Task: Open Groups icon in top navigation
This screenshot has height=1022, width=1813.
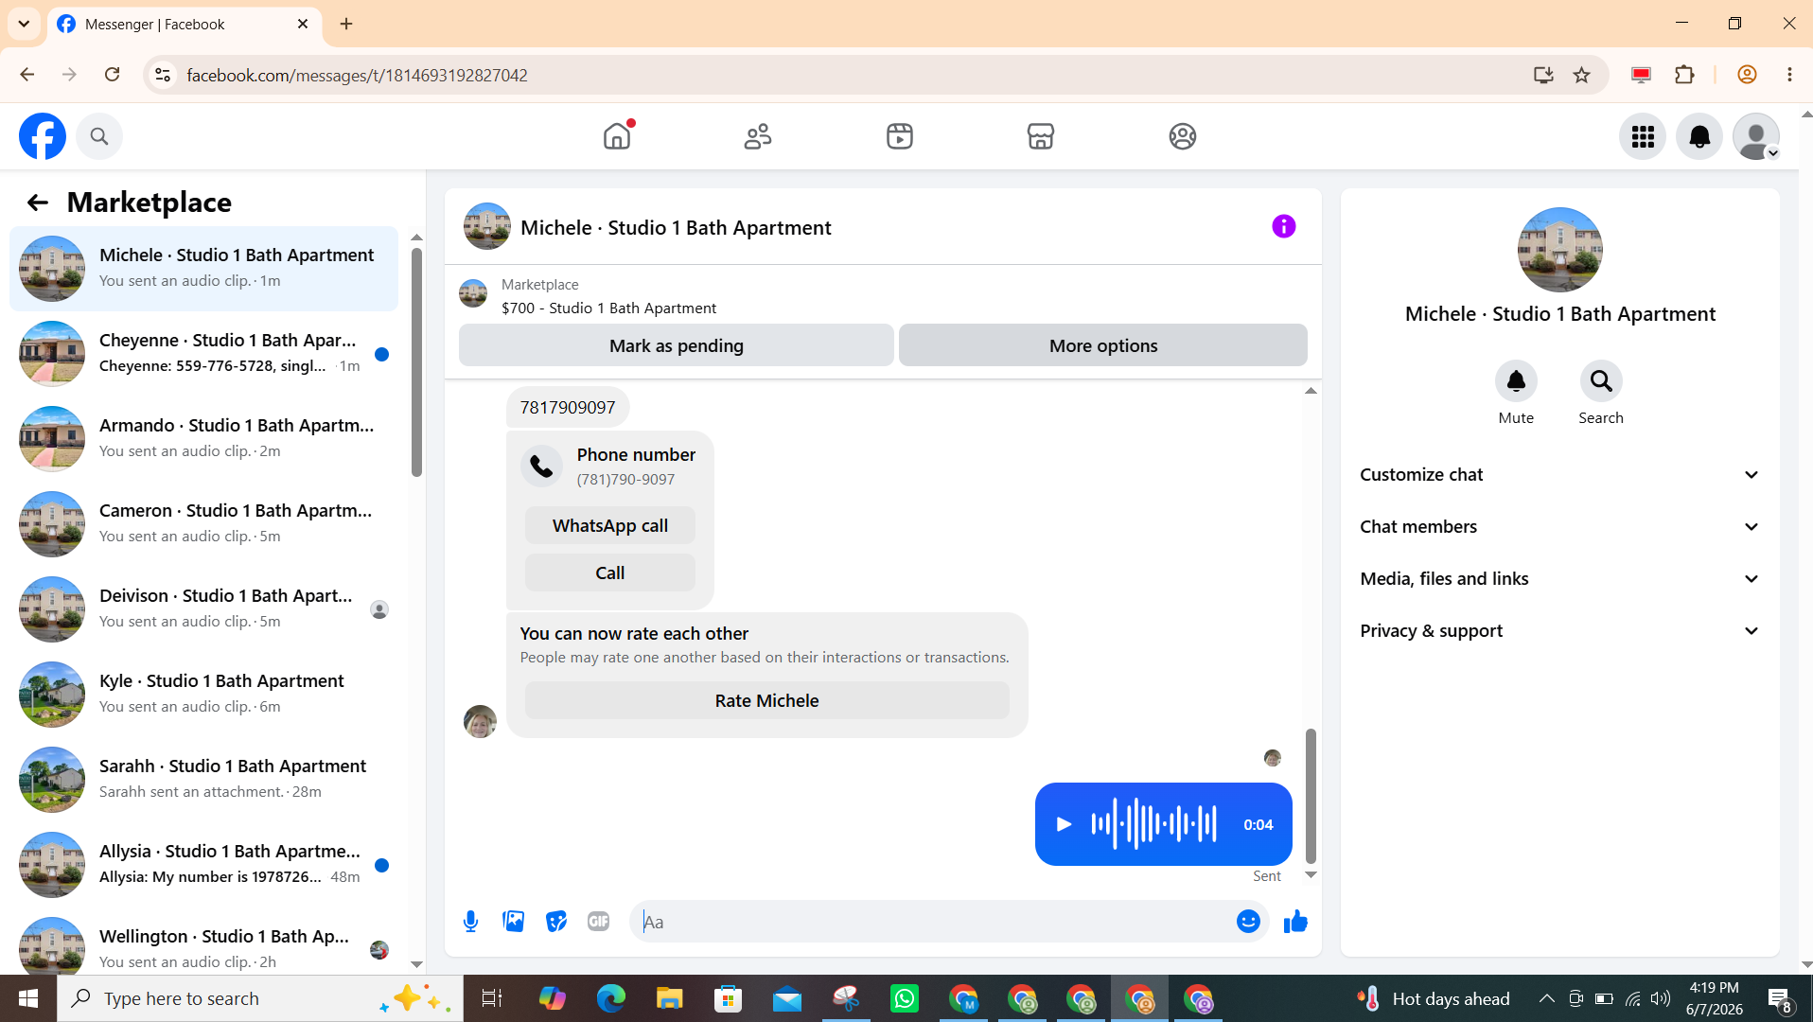Action: 1182,136
